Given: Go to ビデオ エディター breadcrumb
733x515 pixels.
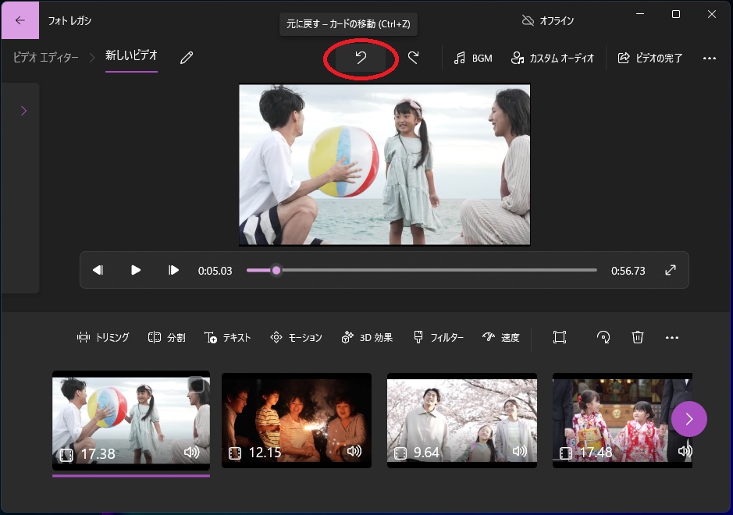Looking at the screenshot, I should click(46, 58).
